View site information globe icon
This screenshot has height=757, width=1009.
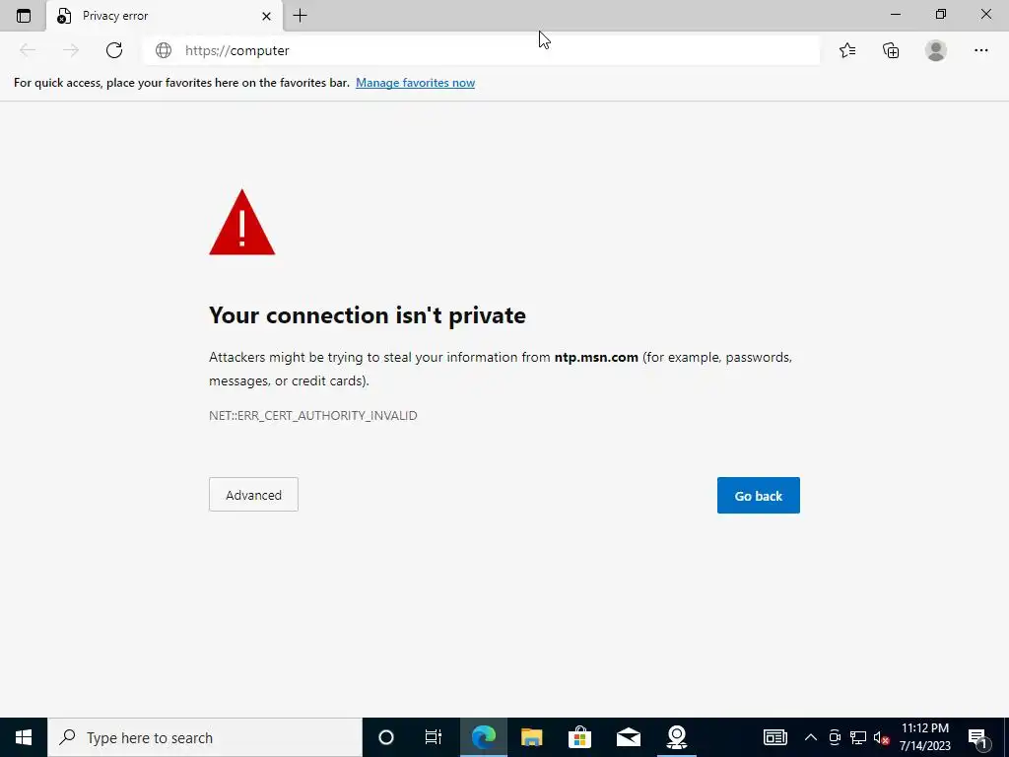164,50
